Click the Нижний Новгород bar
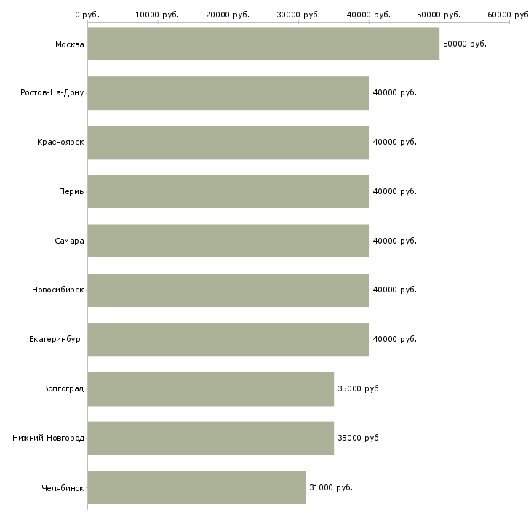This screenshot has height=531, width=531. point(210,438)
